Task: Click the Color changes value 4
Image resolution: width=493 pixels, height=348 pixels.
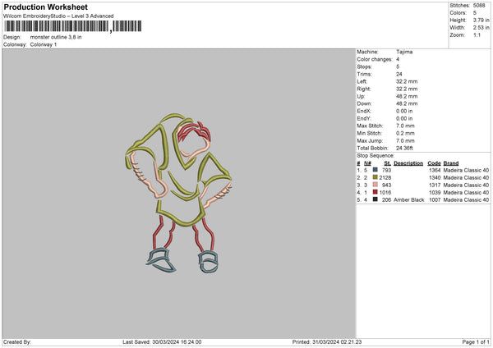Action: 398,59
